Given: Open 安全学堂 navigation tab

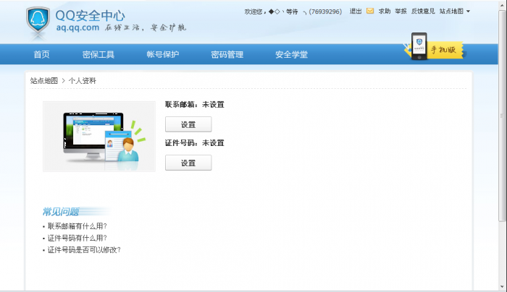Looking at the screenshot, I should tap(291, 54).
